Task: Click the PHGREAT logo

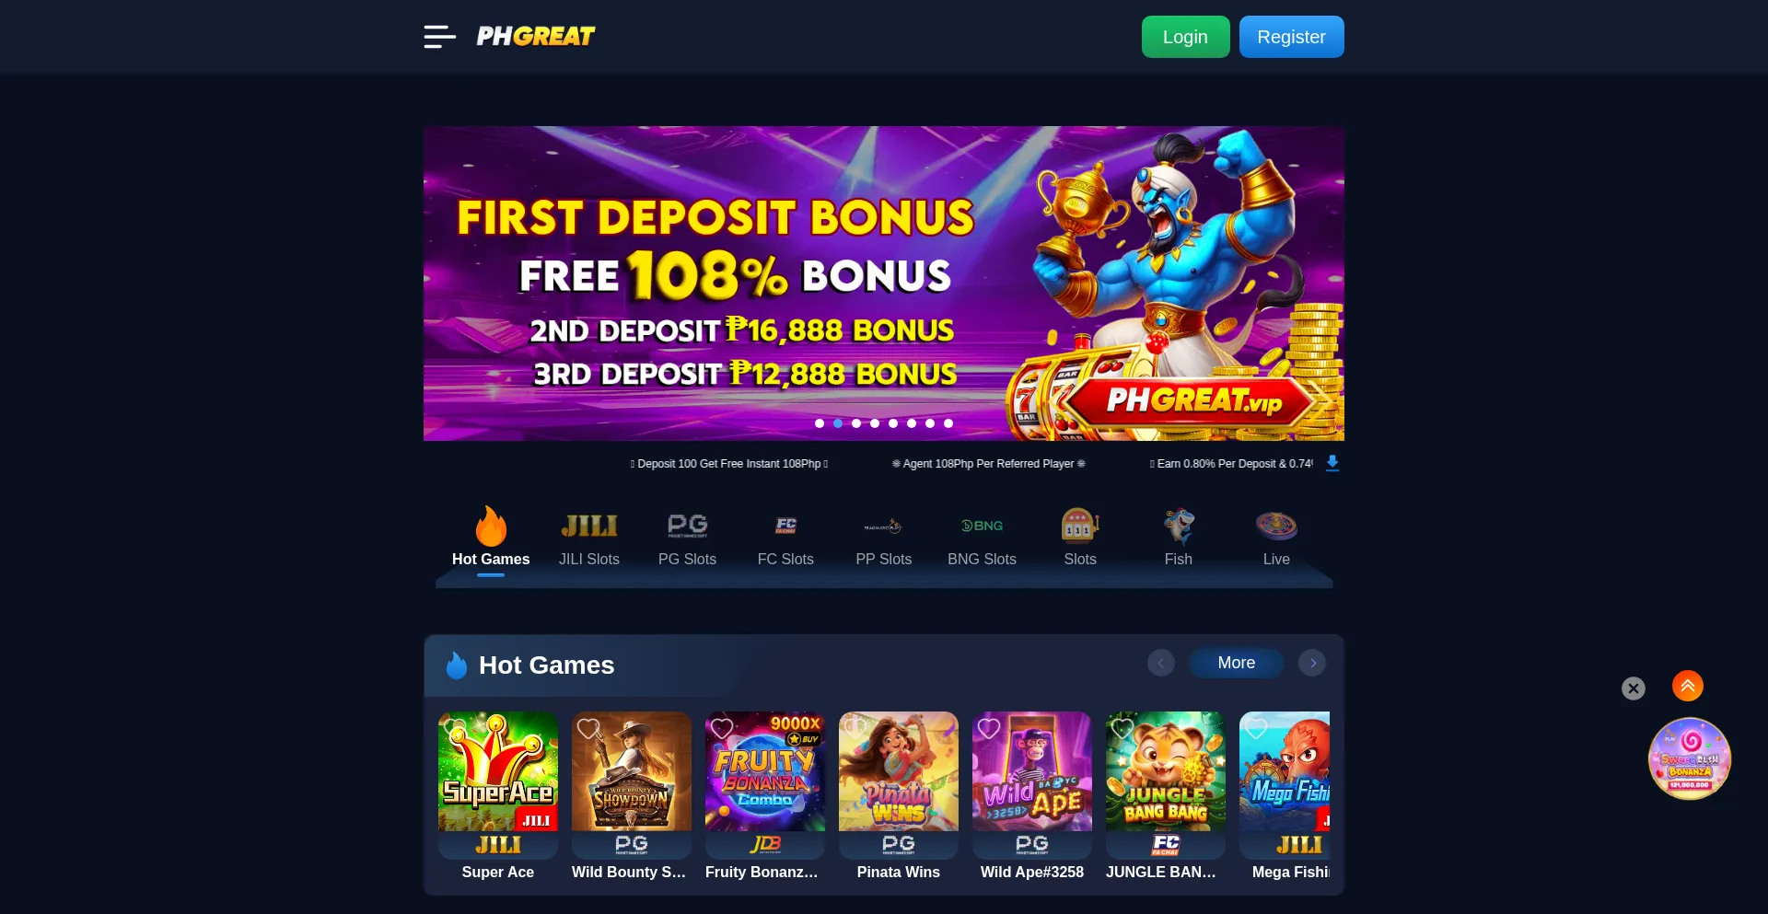Action: point(535,37)
